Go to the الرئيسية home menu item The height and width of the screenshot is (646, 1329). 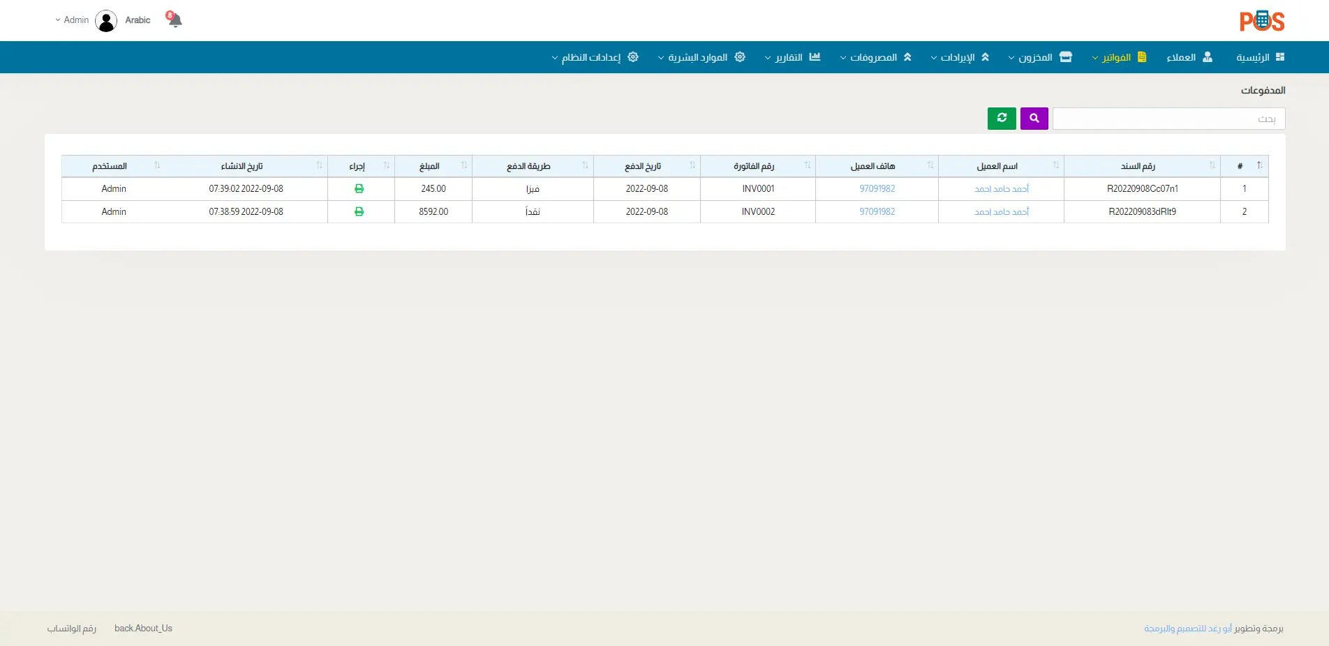[1259, 57]
